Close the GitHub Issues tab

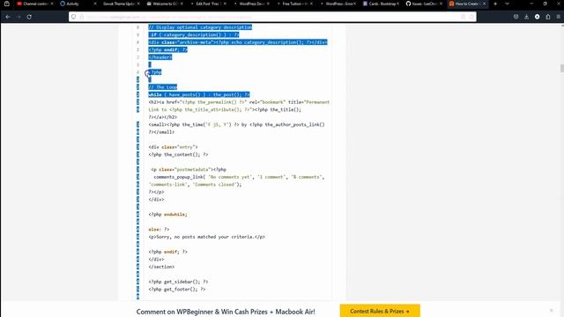coord(441,4)
